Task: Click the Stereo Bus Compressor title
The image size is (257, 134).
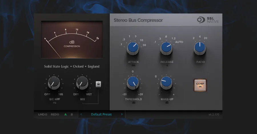Action: click(138, 20)
